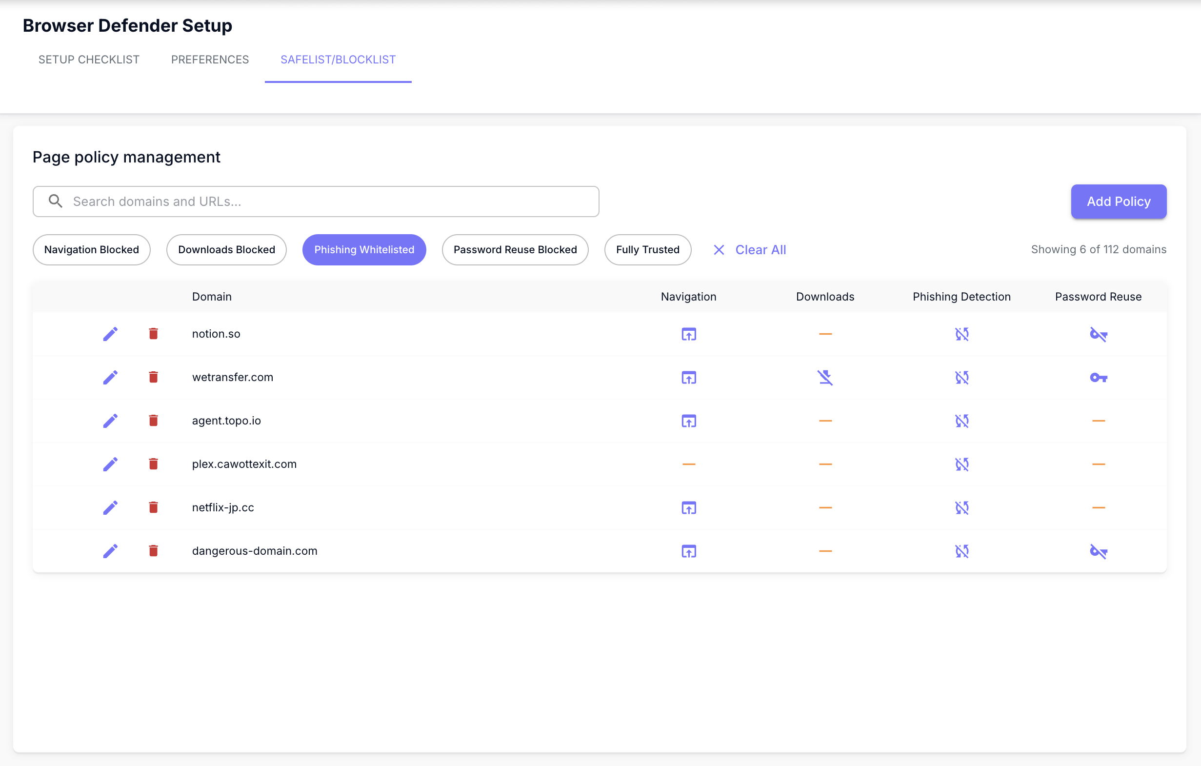The width and height of the screenshot is (1201, 766).
Task: Toggle the Fully Trusted filter chip
Action: pyautogui.click(x=647, y=249)
